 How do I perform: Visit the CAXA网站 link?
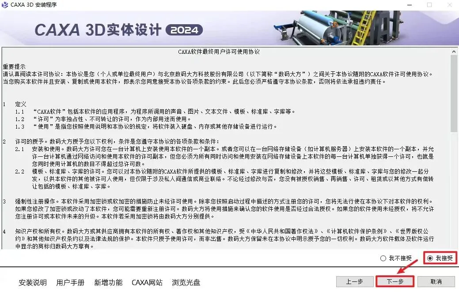click(147, 282)
